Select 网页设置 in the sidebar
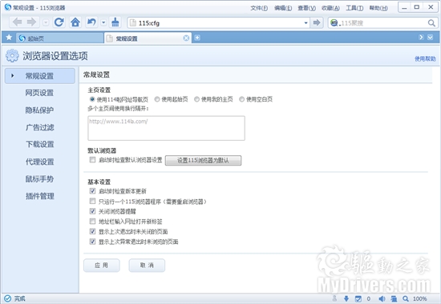Screen dimensions: 441x304 [39, 93]
